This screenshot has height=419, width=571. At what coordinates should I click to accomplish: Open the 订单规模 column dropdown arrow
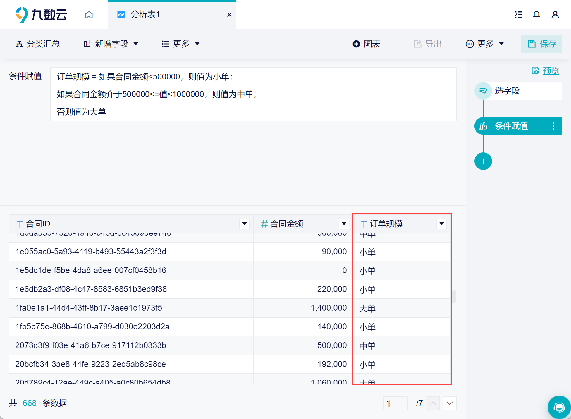[x=441, y=224]
